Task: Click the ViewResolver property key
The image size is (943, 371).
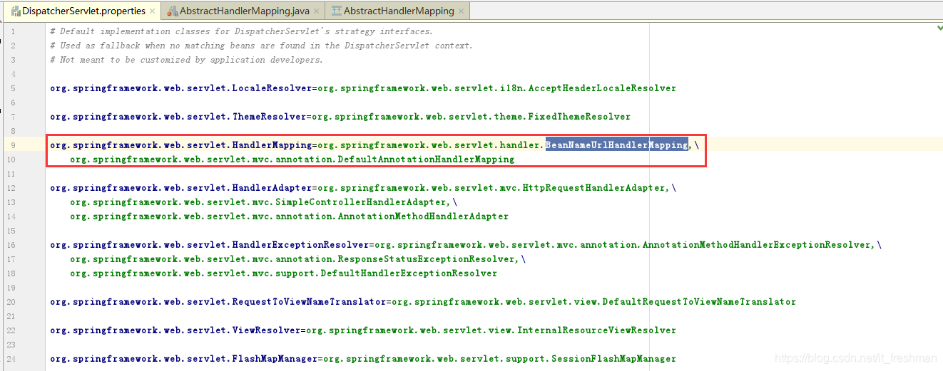Action: [x=175, y=330]
